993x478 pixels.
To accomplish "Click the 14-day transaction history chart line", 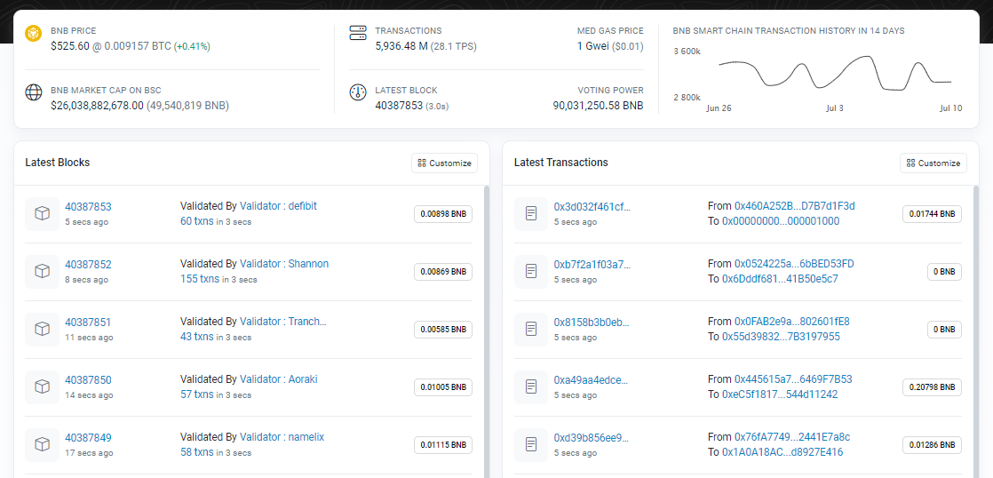I will (835, 74).
